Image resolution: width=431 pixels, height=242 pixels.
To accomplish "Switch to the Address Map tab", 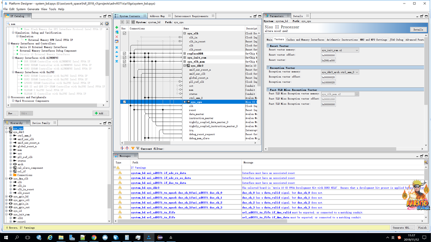I will pyautogui.click(x=157, y=16).
